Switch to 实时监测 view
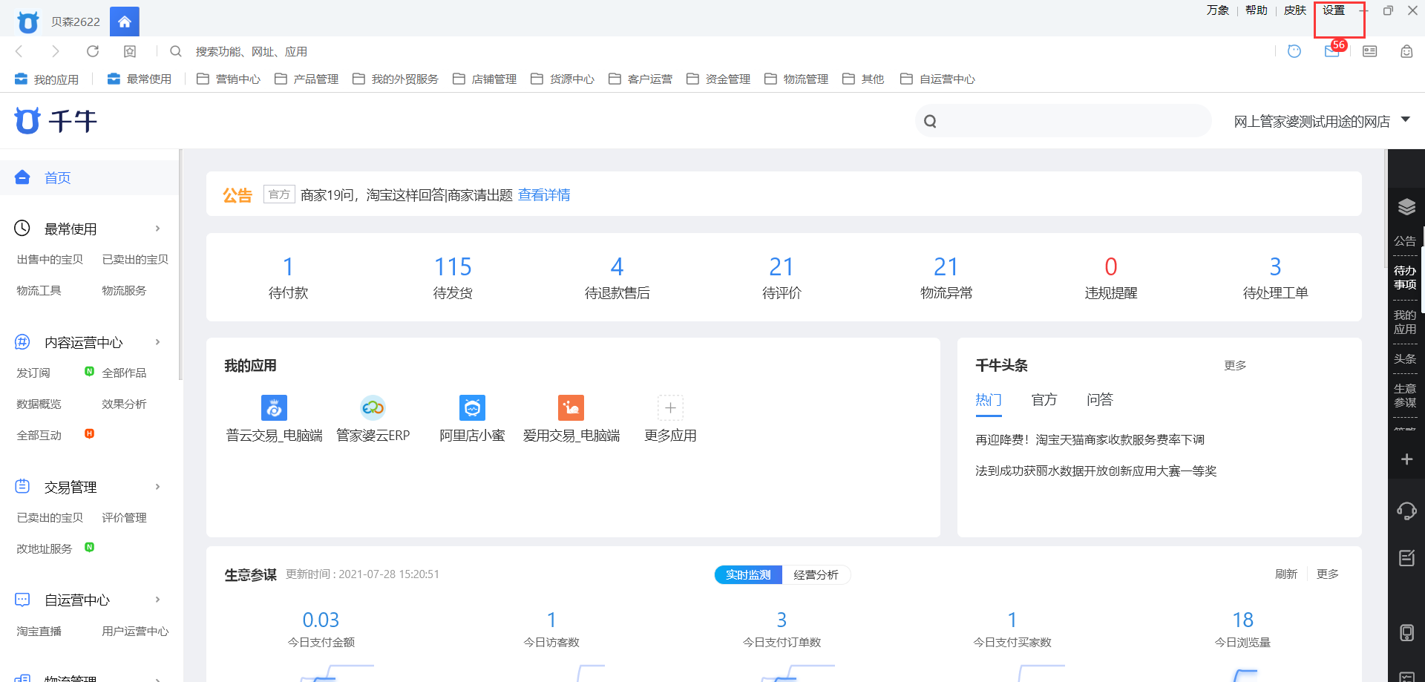Viewport: 1425px width, 682px height. (748, 574)
